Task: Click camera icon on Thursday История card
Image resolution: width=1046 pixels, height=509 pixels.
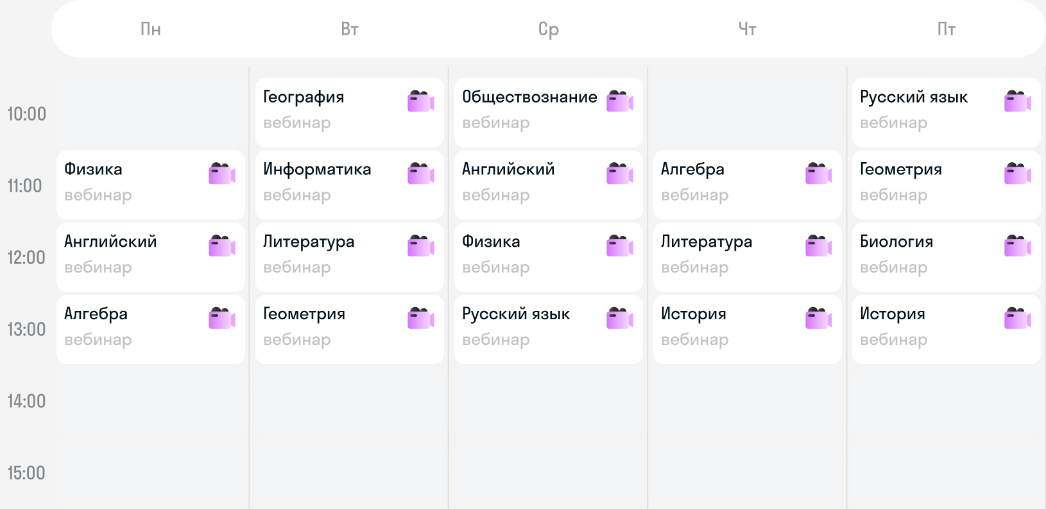Action: (x=819, y=319)
